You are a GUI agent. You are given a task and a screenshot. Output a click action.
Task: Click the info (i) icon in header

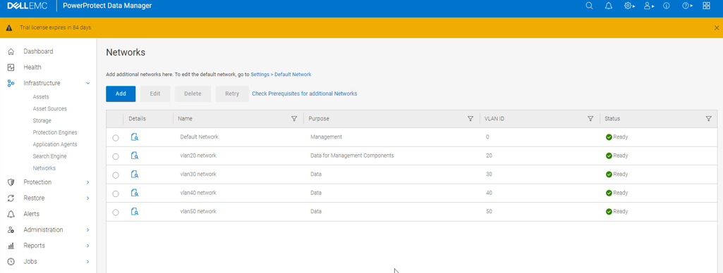pyautogui.click(x=666, y=6)
